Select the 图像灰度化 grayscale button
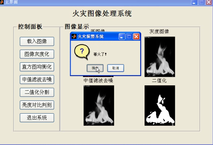Image resolution: width=213 pixels, height=145 pixels. [x=37, y=54]
